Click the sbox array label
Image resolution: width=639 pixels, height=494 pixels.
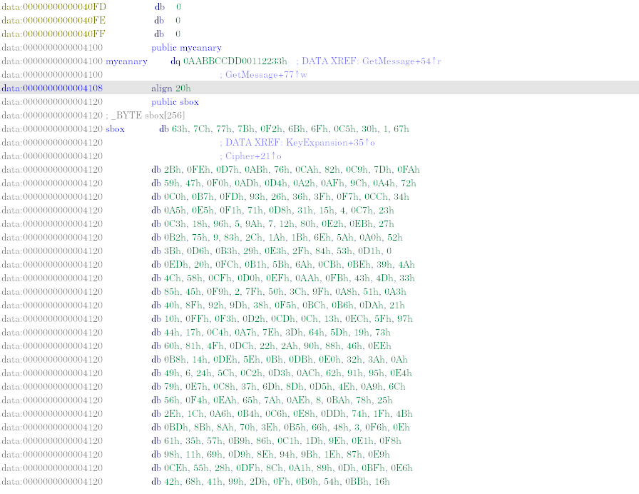(x=115, y=129)
